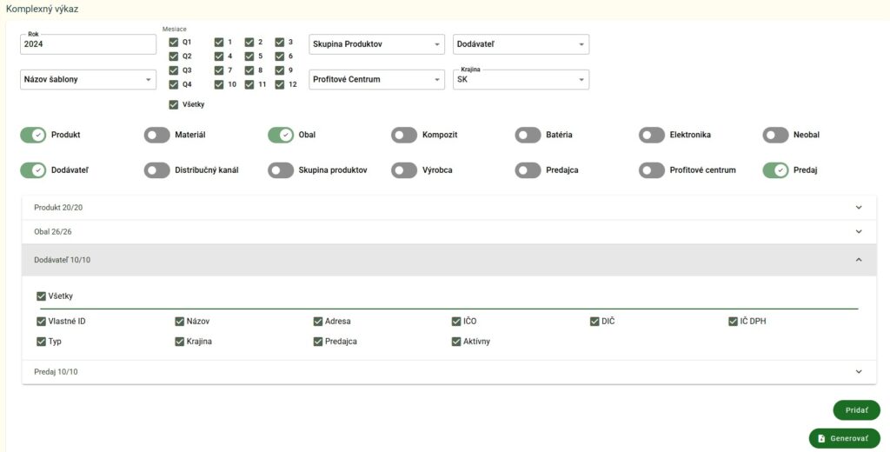Open the Krajina dropdown showing SK

coord(521,80)
